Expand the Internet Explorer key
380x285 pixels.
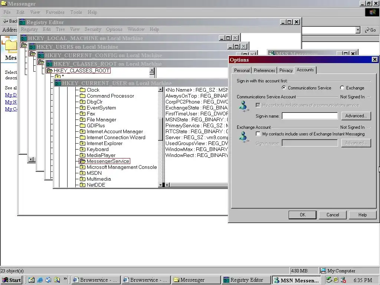(82, 144)
